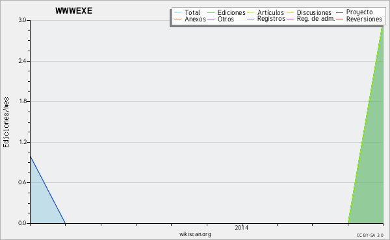Click the blue Registros line in chart
Image resolution: width=390 pixels, height=240 pixels.
point(47,190)
